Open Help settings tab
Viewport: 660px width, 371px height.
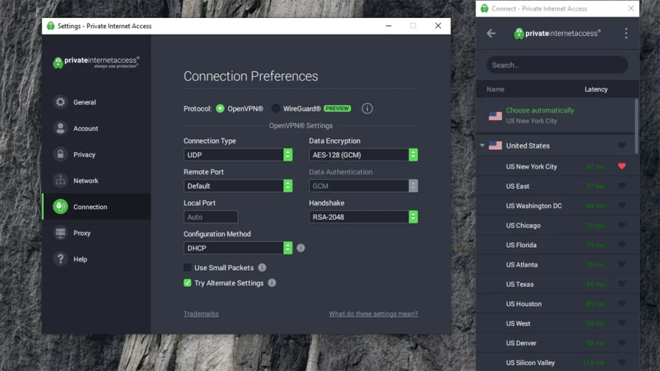pos(97,259)
